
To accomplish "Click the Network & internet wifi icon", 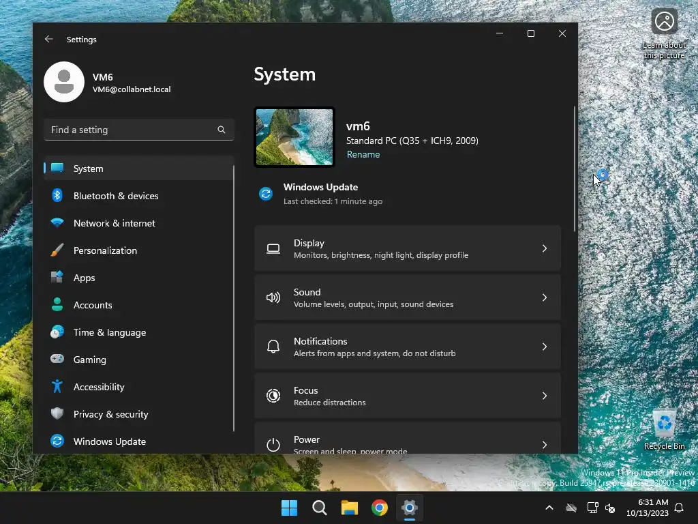I will [57, 222].
